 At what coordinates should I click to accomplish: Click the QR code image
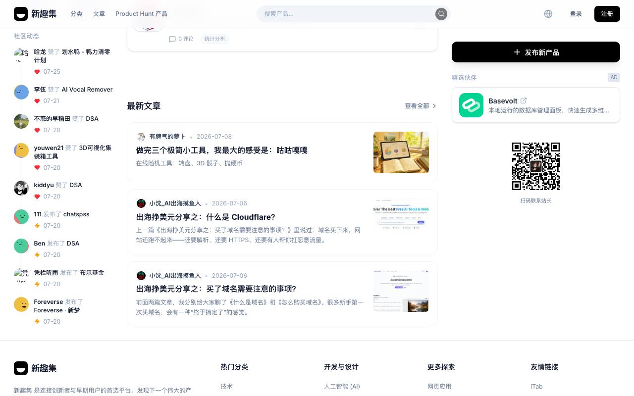point(536,166)
